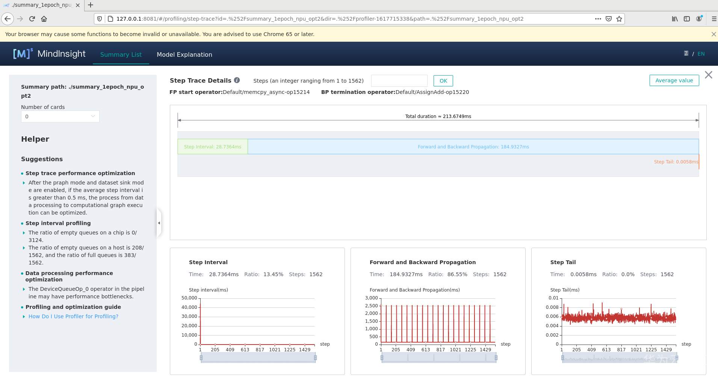Open the Firefox application menu icon

click(713, 19)
